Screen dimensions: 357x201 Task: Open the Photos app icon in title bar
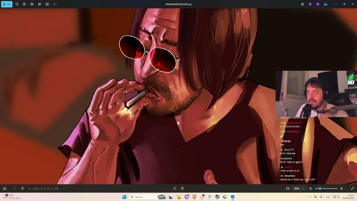point(302,4)
